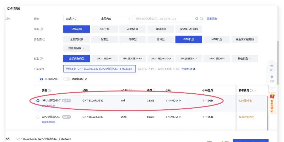Click the 规格 column header

click(85, 90)
